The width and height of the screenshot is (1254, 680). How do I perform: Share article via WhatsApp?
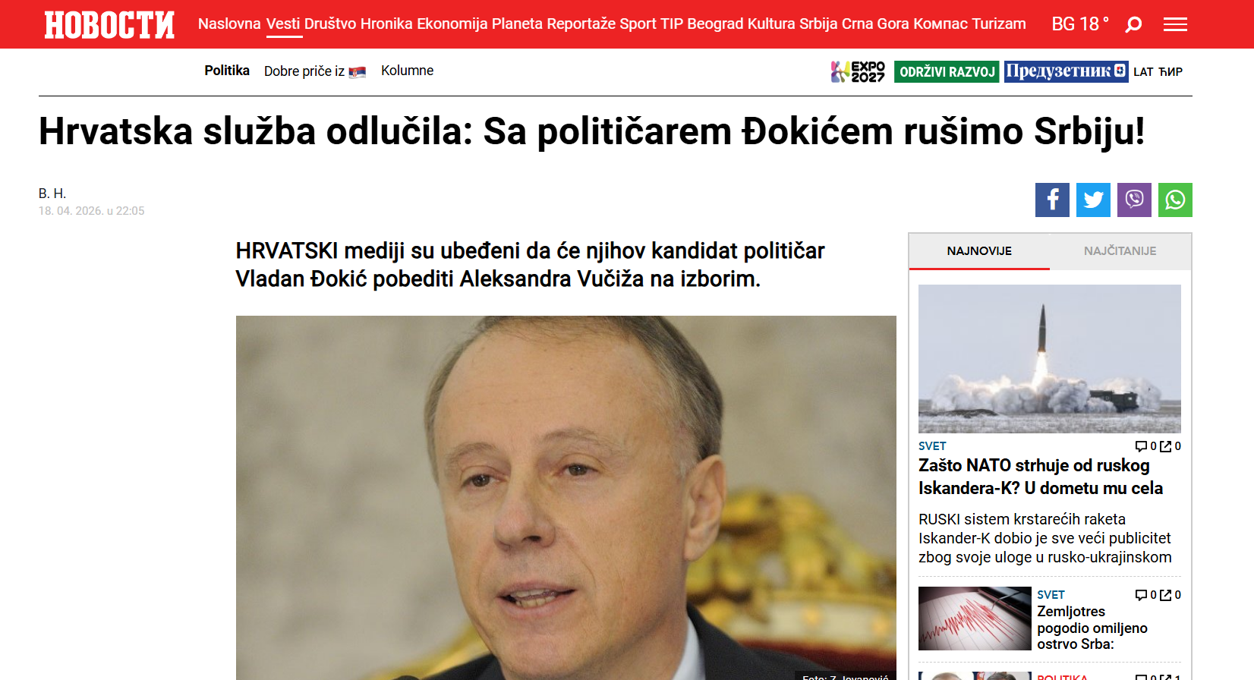click(1175, 200)
